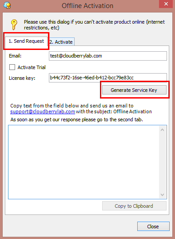Close the dialog with the red X
The height and width of the screenshot is (239, 175).
pyautogui.click(x=166, y=4)
